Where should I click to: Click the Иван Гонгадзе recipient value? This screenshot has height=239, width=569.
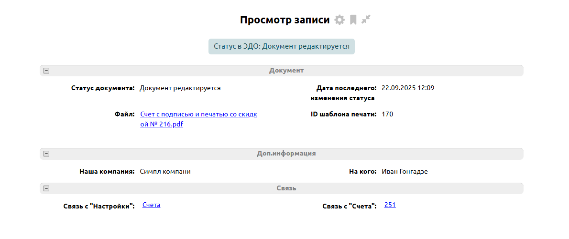tap(405, 172)
